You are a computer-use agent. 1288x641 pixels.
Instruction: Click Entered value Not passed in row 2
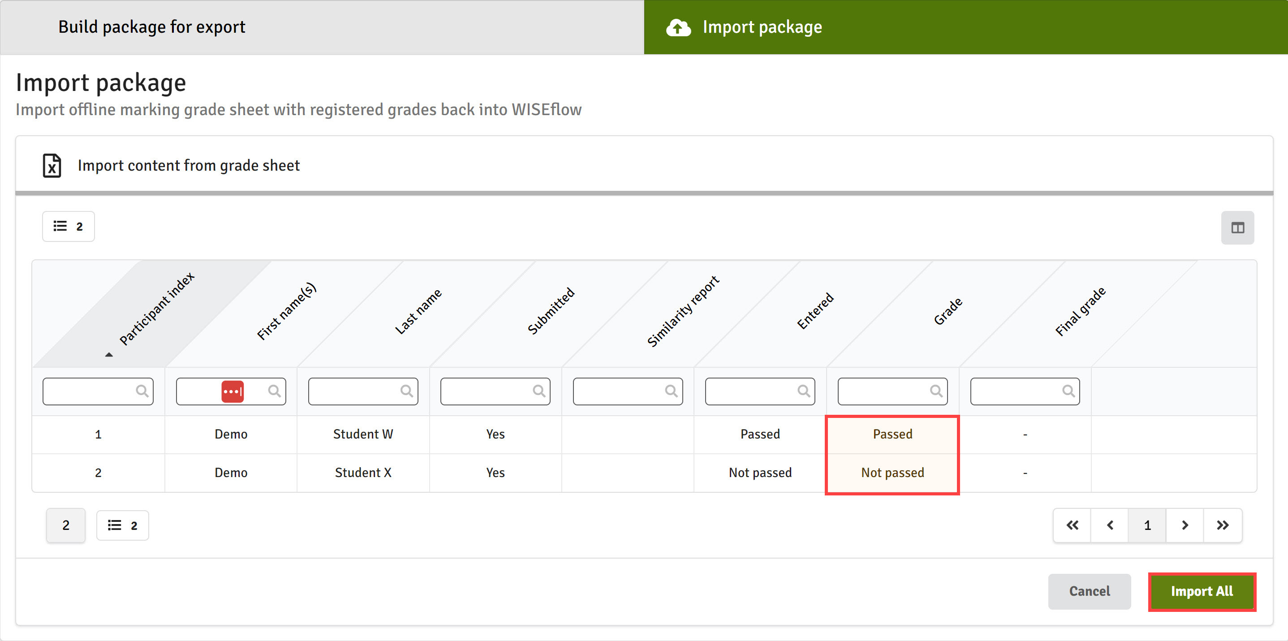click(760, 473)
